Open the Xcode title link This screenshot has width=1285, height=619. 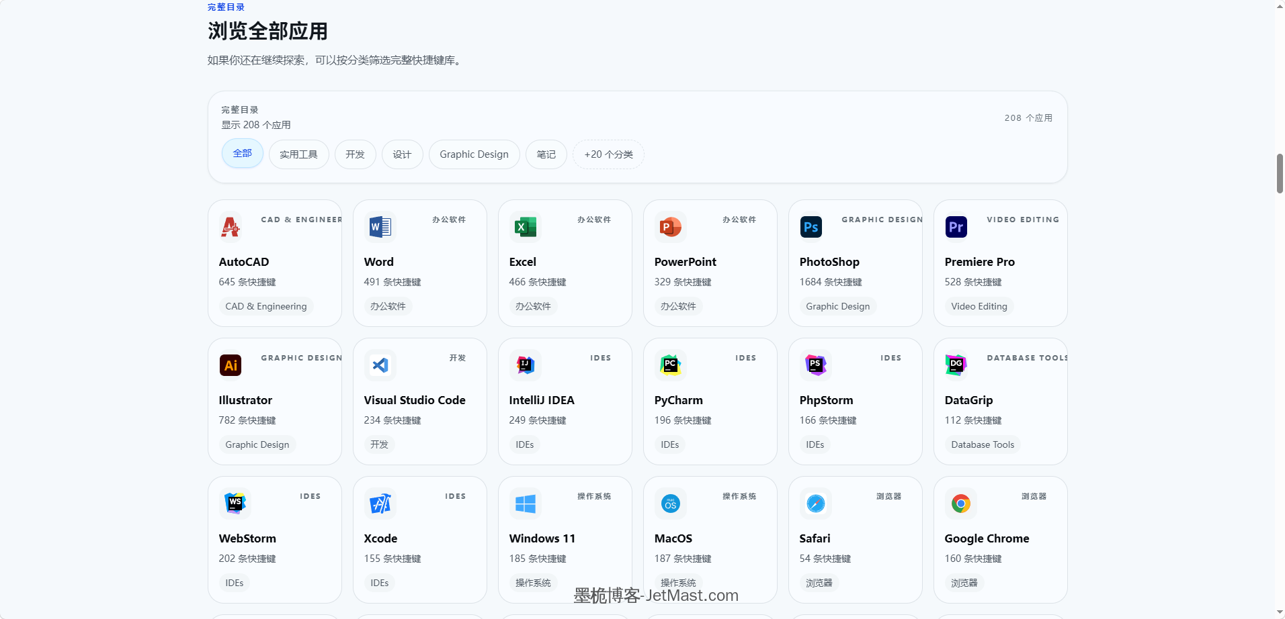[380, 538]
